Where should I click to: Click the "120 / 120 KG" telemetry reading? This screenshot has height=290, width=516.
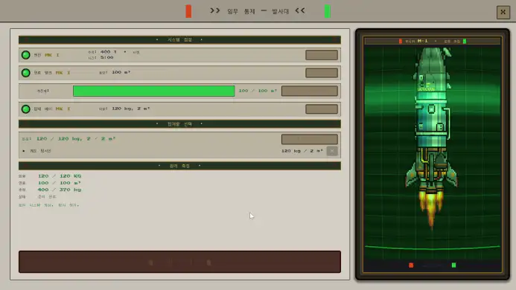[60, 176]
